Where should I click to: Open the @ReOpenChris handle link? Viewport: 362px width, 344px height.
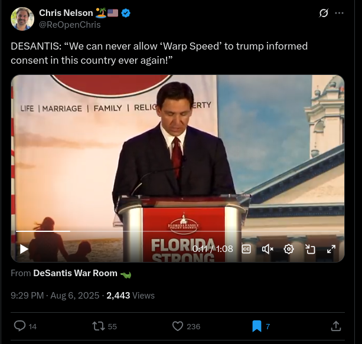[70, 25]
